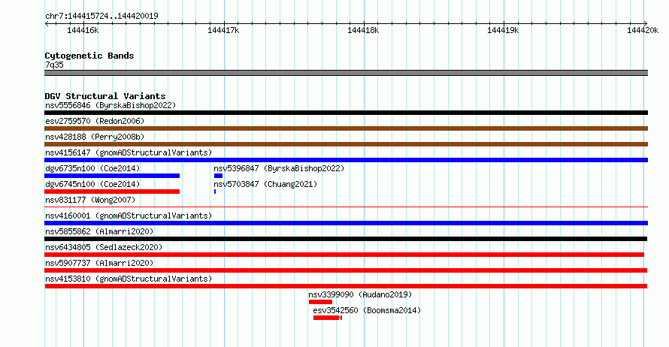669x347 pixels.
Task: Click the esv3542560 (Boomsma2014) red bar
Action: (x=328, y=318)
